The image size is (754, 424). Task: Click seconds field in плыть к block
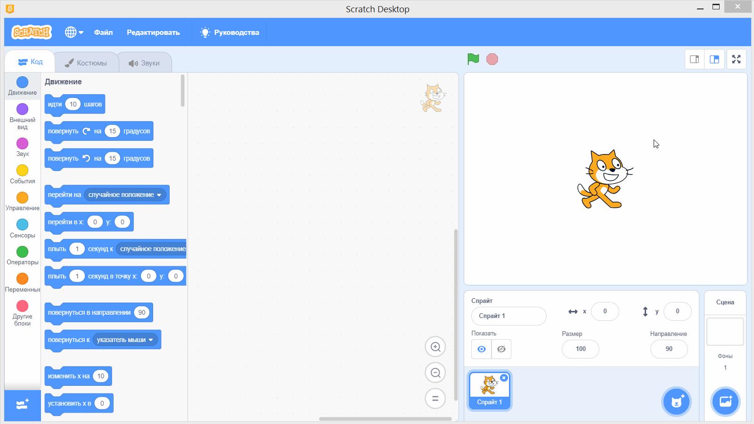[x=77, y=249]
